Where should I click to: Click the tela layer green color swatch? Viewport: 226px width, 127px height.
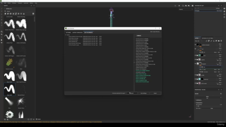(200, 55)
